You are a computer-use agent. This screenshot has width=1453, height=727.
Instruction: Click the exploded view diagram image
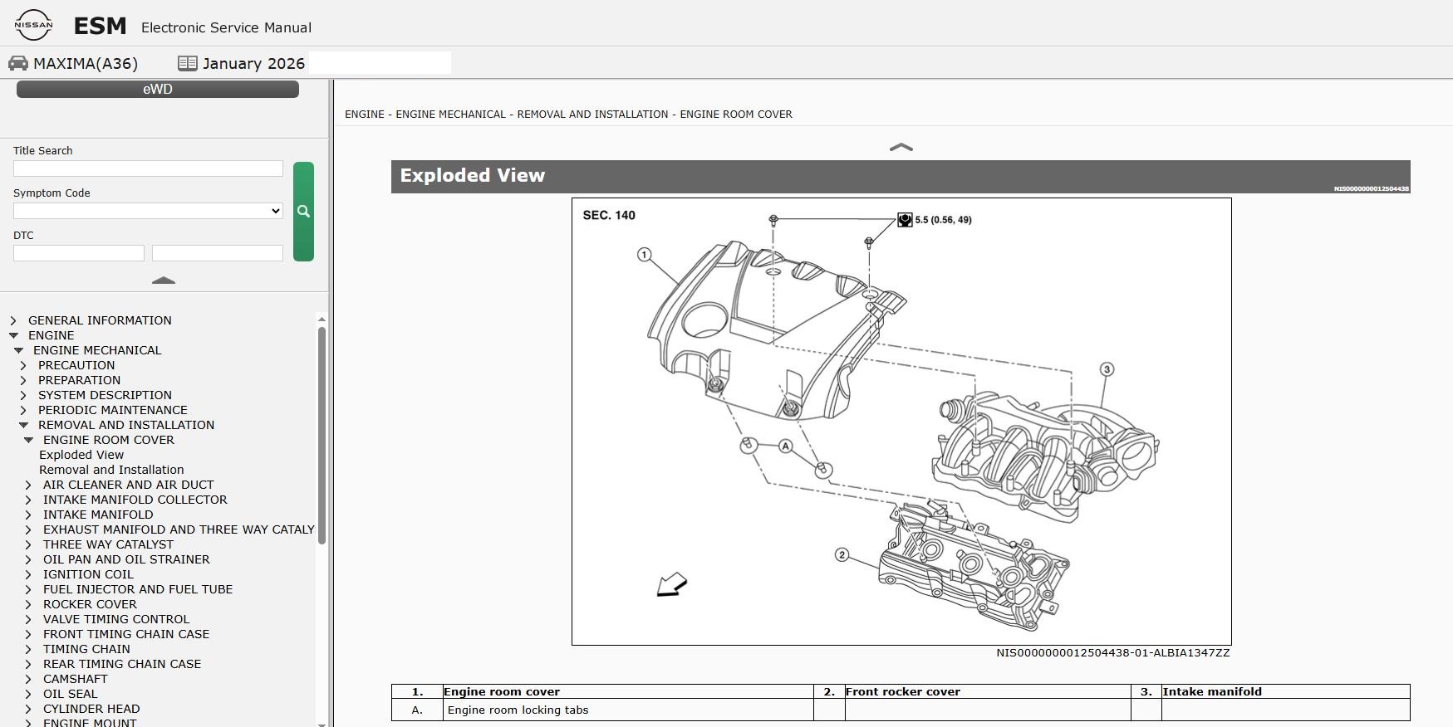(901, 422)
